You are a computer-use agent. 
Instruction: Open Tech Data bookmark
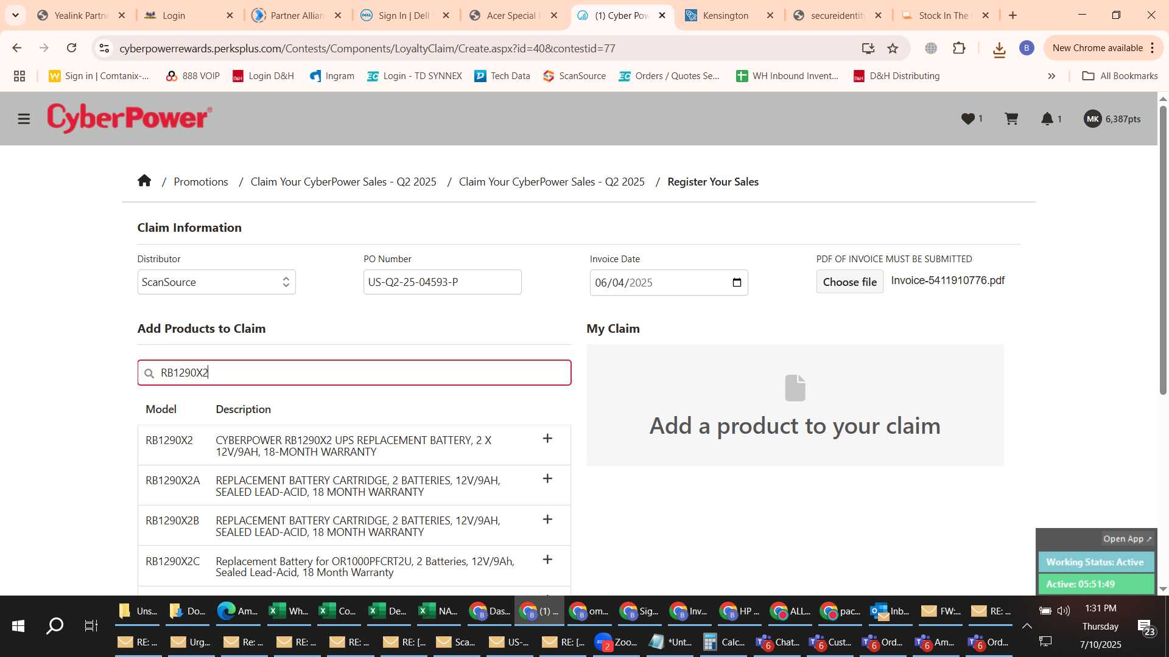coord(502,76)
